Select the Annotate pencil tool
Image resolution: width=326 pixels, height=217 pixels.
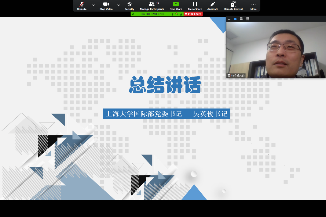(213, 5)
